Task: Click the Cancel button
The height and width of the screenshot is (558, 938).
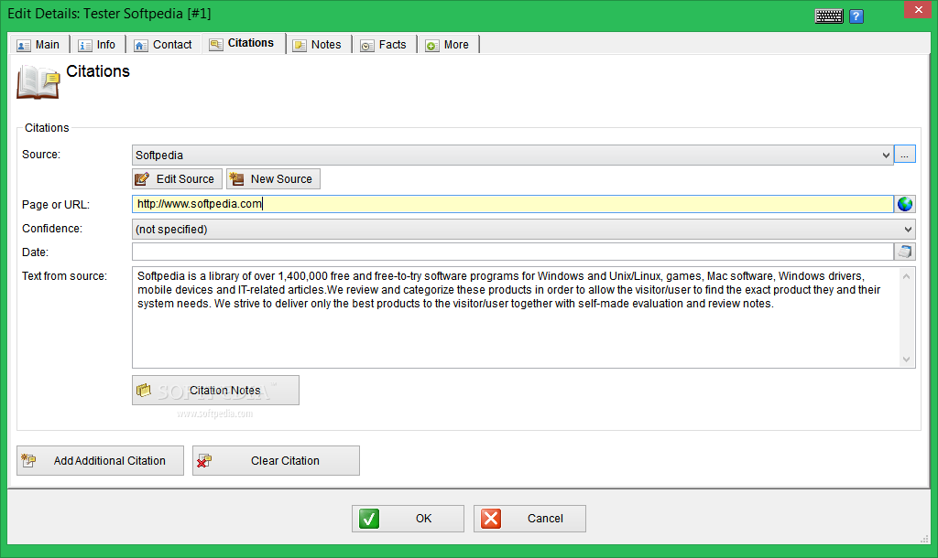Action: tap(530, 519)
